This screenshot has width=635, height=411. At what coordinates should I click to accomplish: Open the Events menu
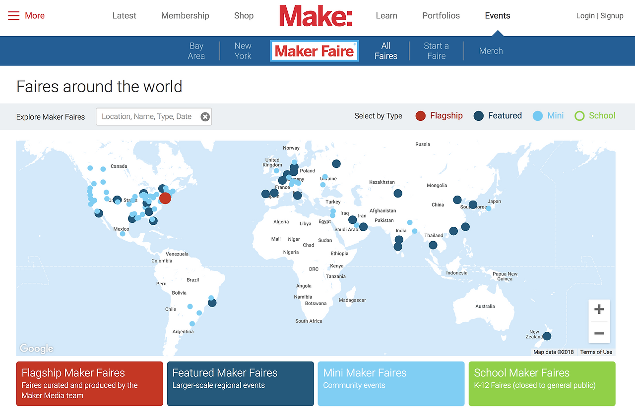click(x=498, y=16)
